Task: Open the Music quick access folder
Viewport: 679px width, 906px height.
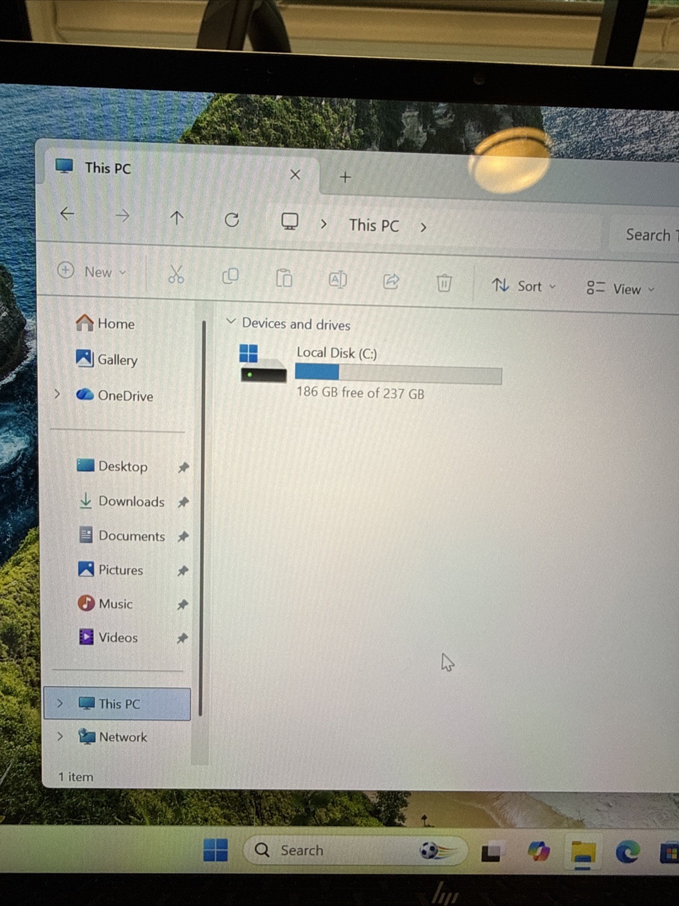Action: tap(105, 603)
